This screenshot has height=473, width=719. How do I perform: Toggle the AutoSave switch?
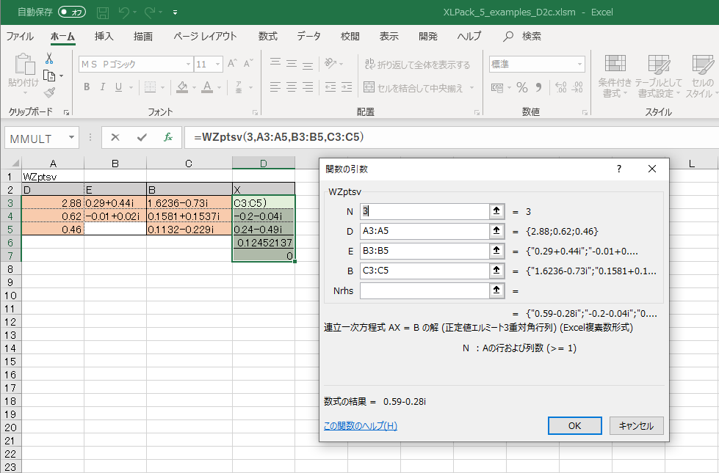(72, 12)
